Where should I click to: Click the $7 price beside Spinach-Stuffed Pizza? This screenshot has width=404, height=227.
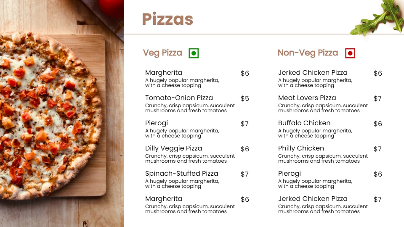245,174
